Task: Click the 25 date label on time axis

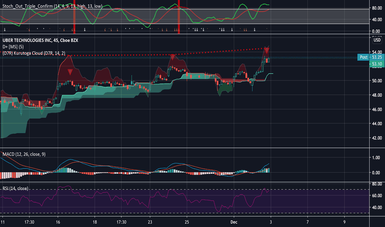Action: tap(187, 222)
